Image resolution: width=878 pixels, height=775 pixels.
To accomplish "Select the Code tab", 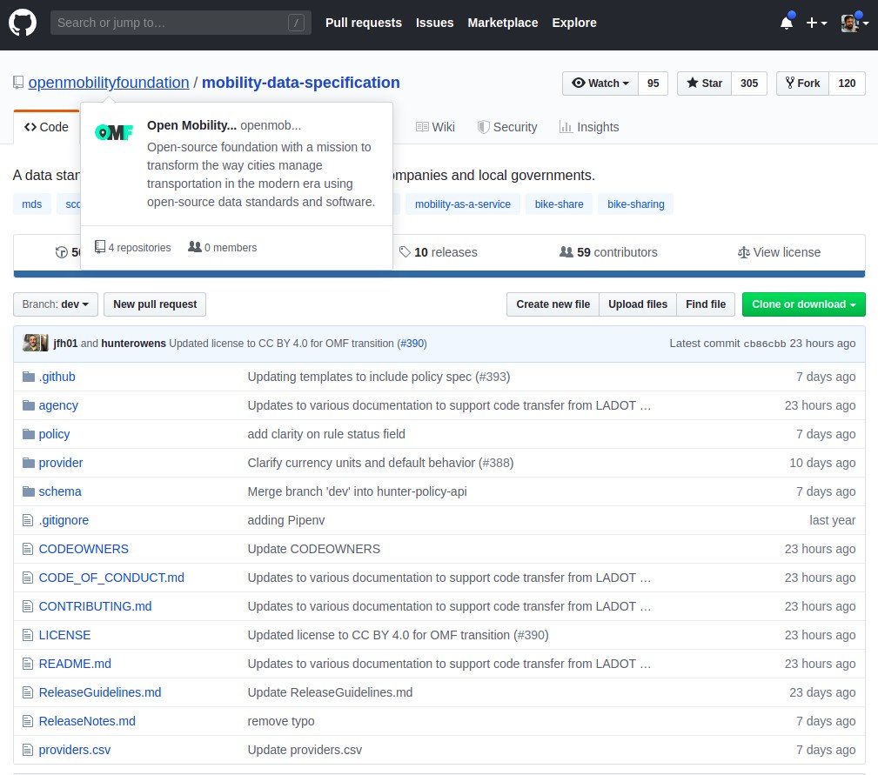I will [46, 127].
